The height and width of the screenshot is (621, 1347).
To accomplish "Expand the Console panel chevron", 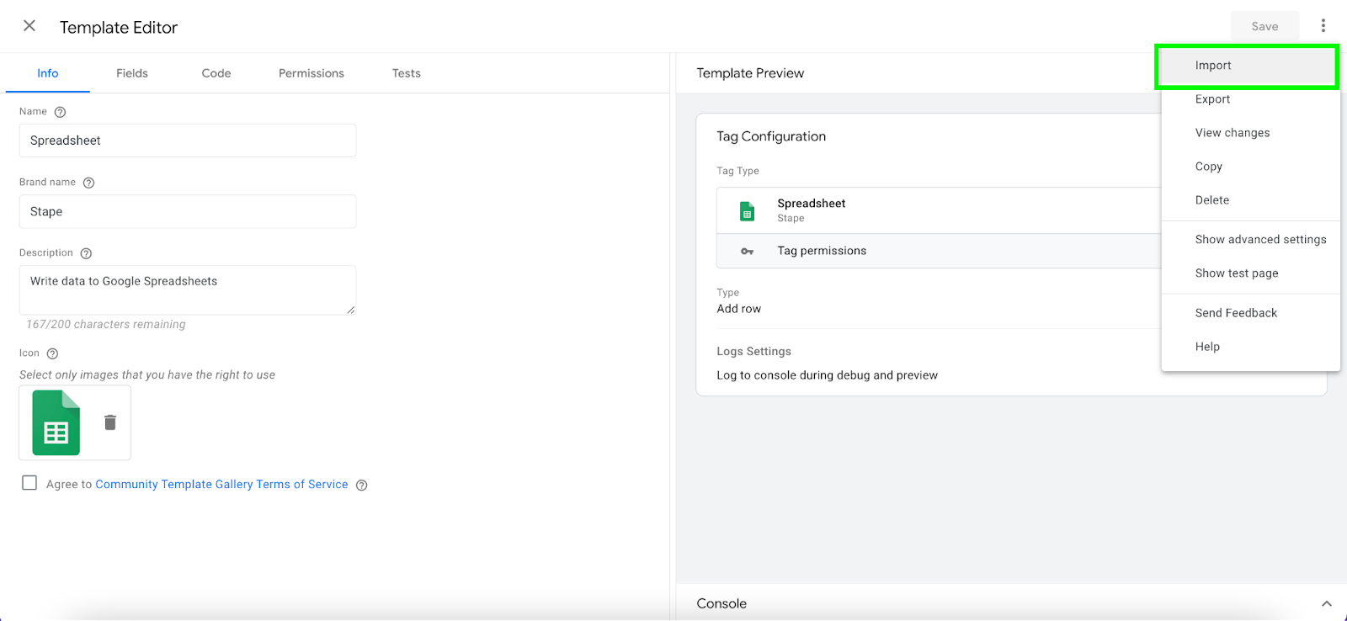I will pos(1326,603).
